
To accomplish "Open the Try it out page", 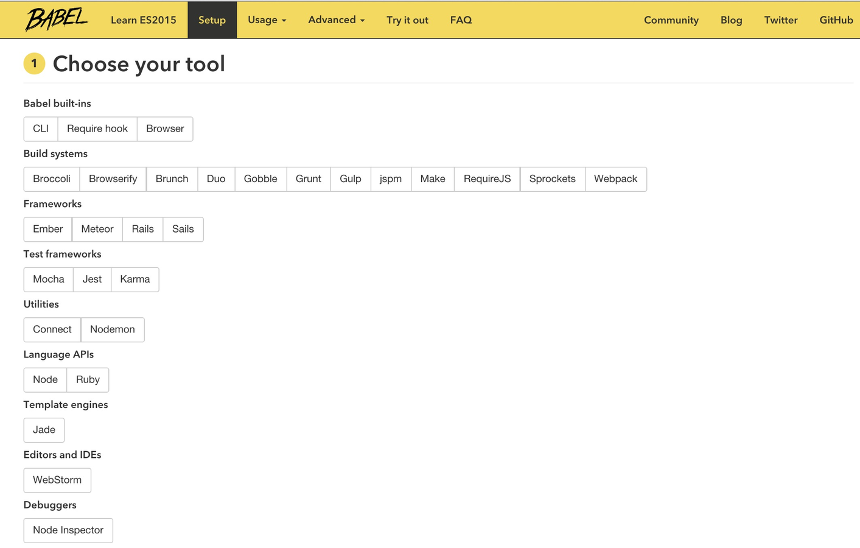I will coord(407,20).
